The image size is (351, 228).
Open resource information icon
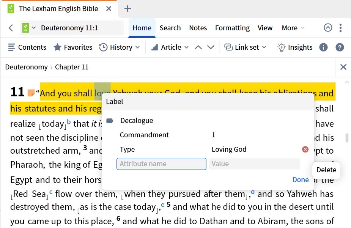click(323, 47)
